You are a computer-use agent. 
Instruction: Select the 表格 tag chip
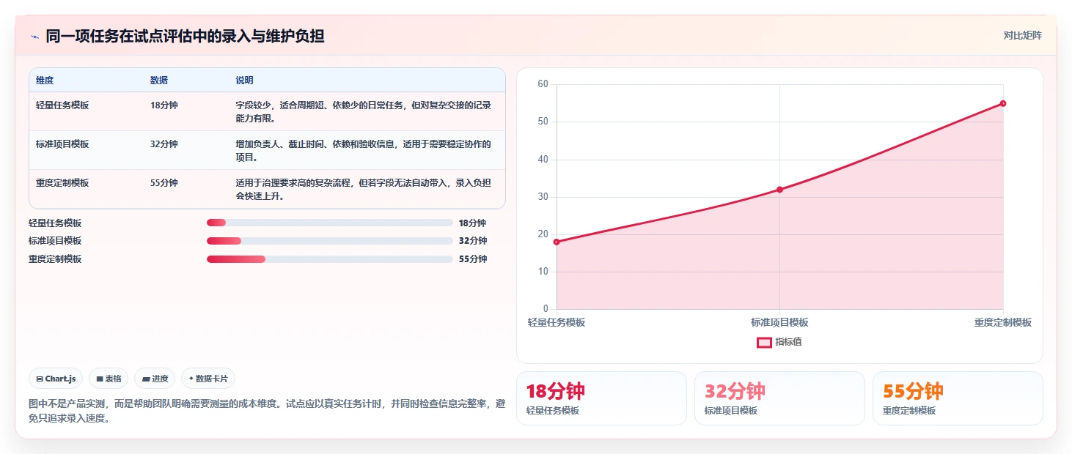click(x=109, y=379)
